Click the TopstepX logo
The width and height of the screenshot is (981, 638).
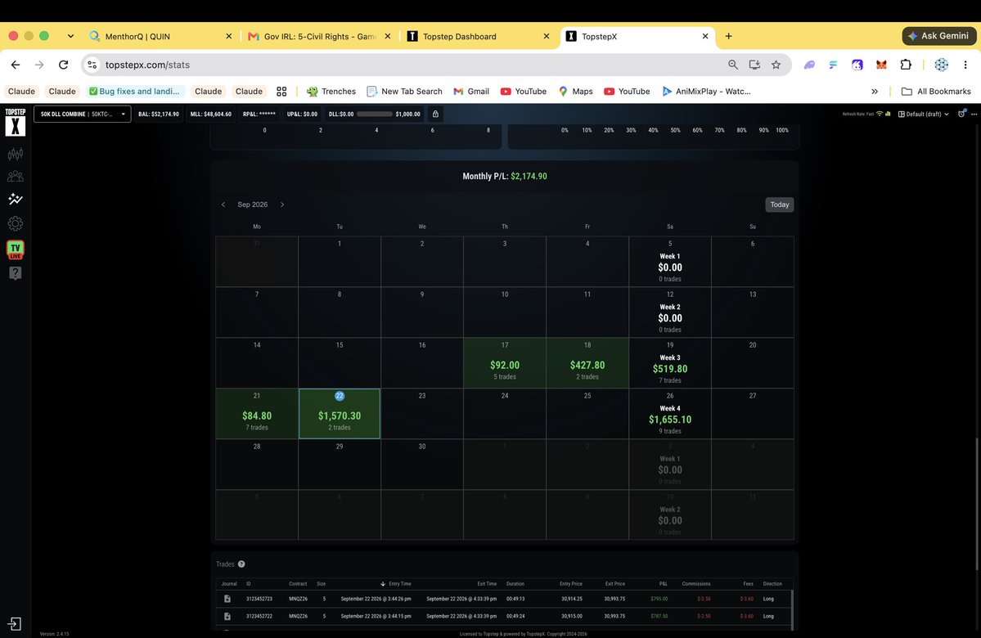[x=15, y=122]
